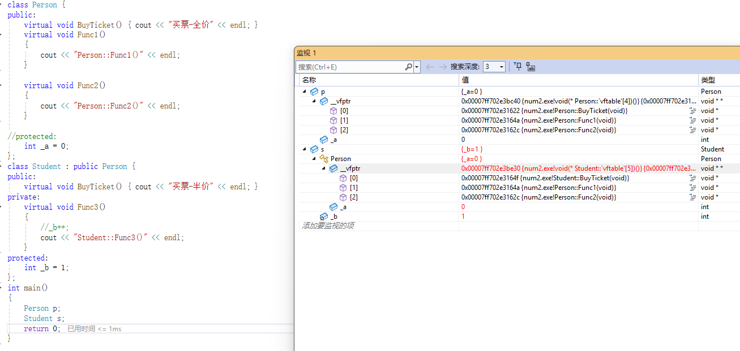Select the _b value 1
The width and height of the screenshot is (740, 351).
463,216
